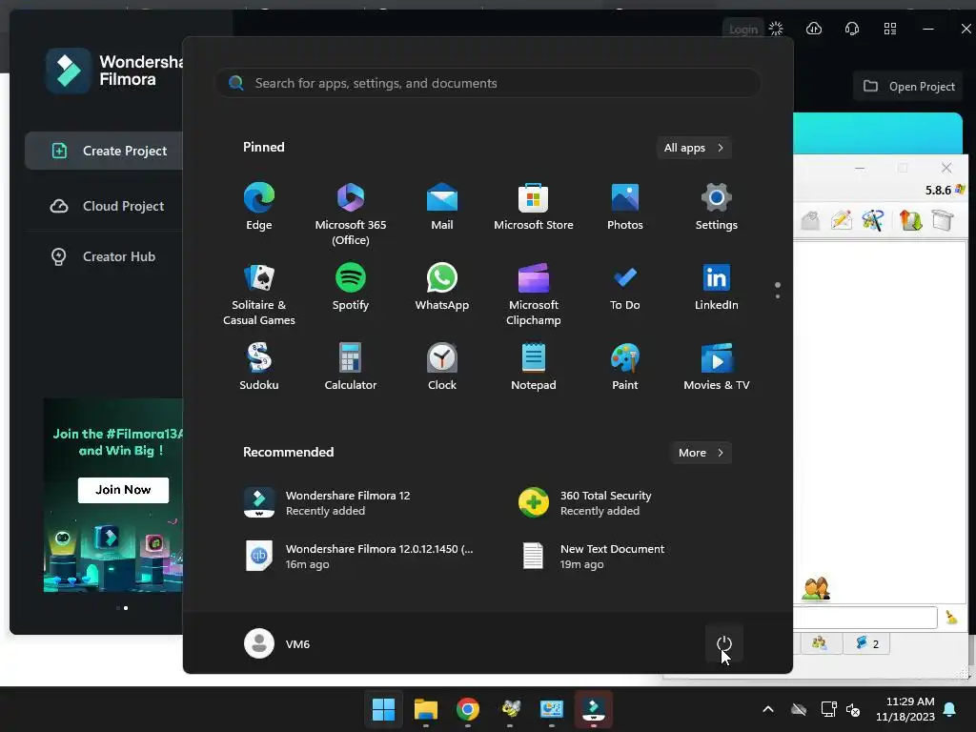Click the pencil edit icon in background window

[841, 220]
